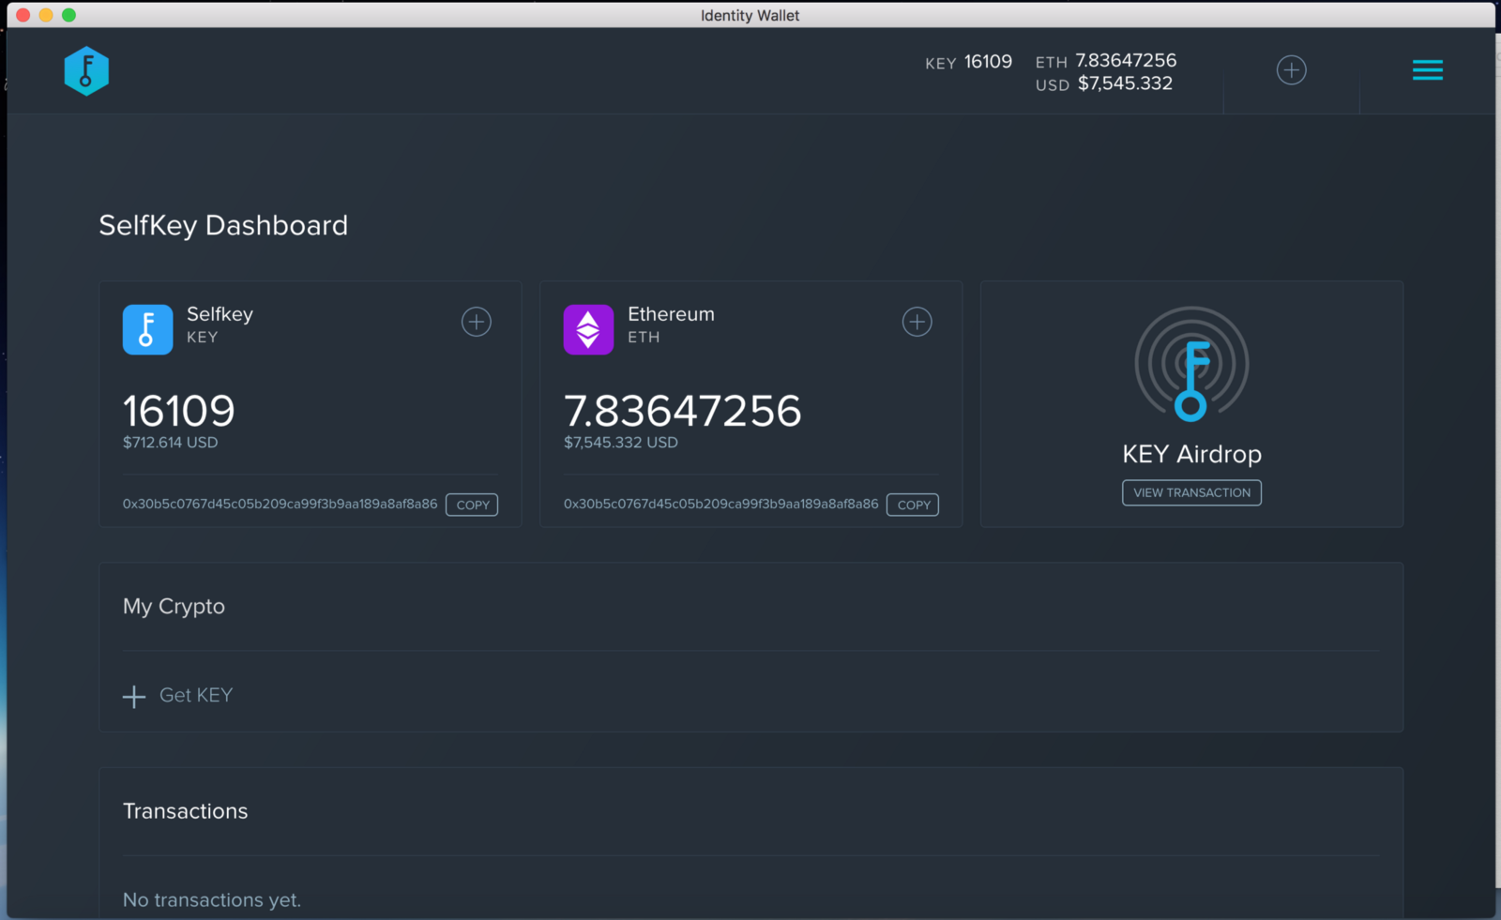Image resolution: width=1501 pixels, height=920 pixels.
Task: Open the hamburger menu
Action: click(x=1428, y=70)
